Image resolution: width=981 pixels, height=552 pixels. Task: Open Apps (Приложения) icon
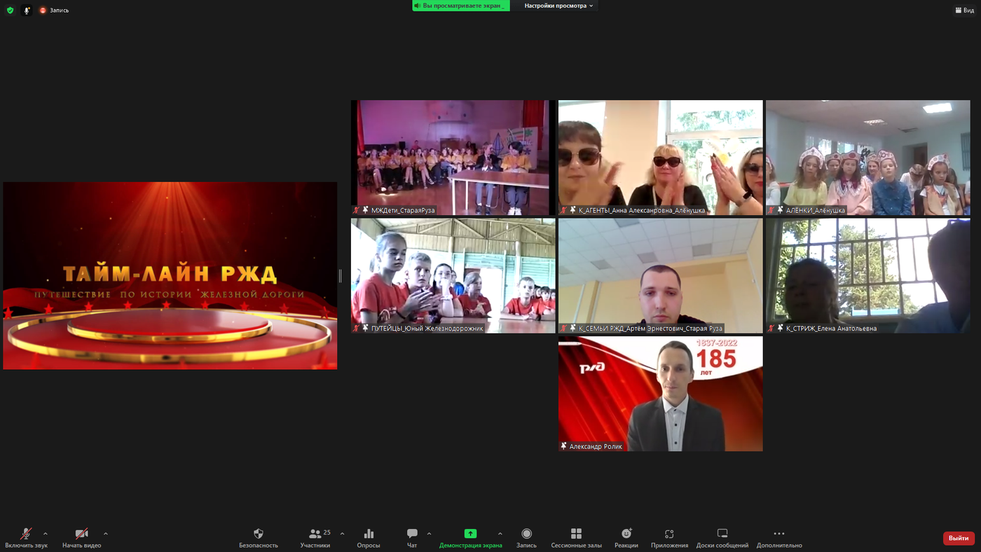pyautogui.click(x=669, y=534)
